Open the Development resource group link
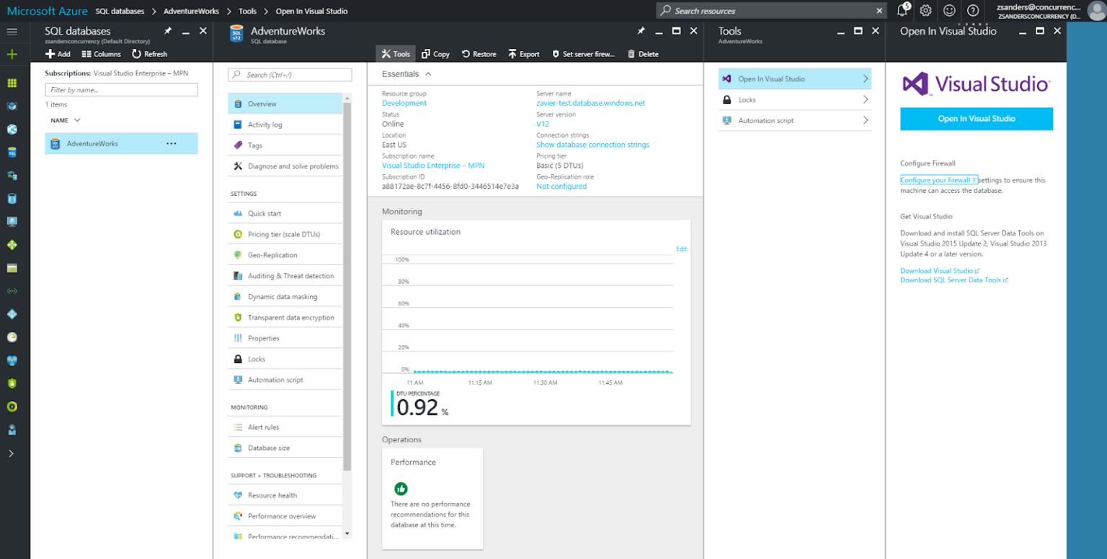This screenshot has width=1107, height=559. click(x=404, y=103)
